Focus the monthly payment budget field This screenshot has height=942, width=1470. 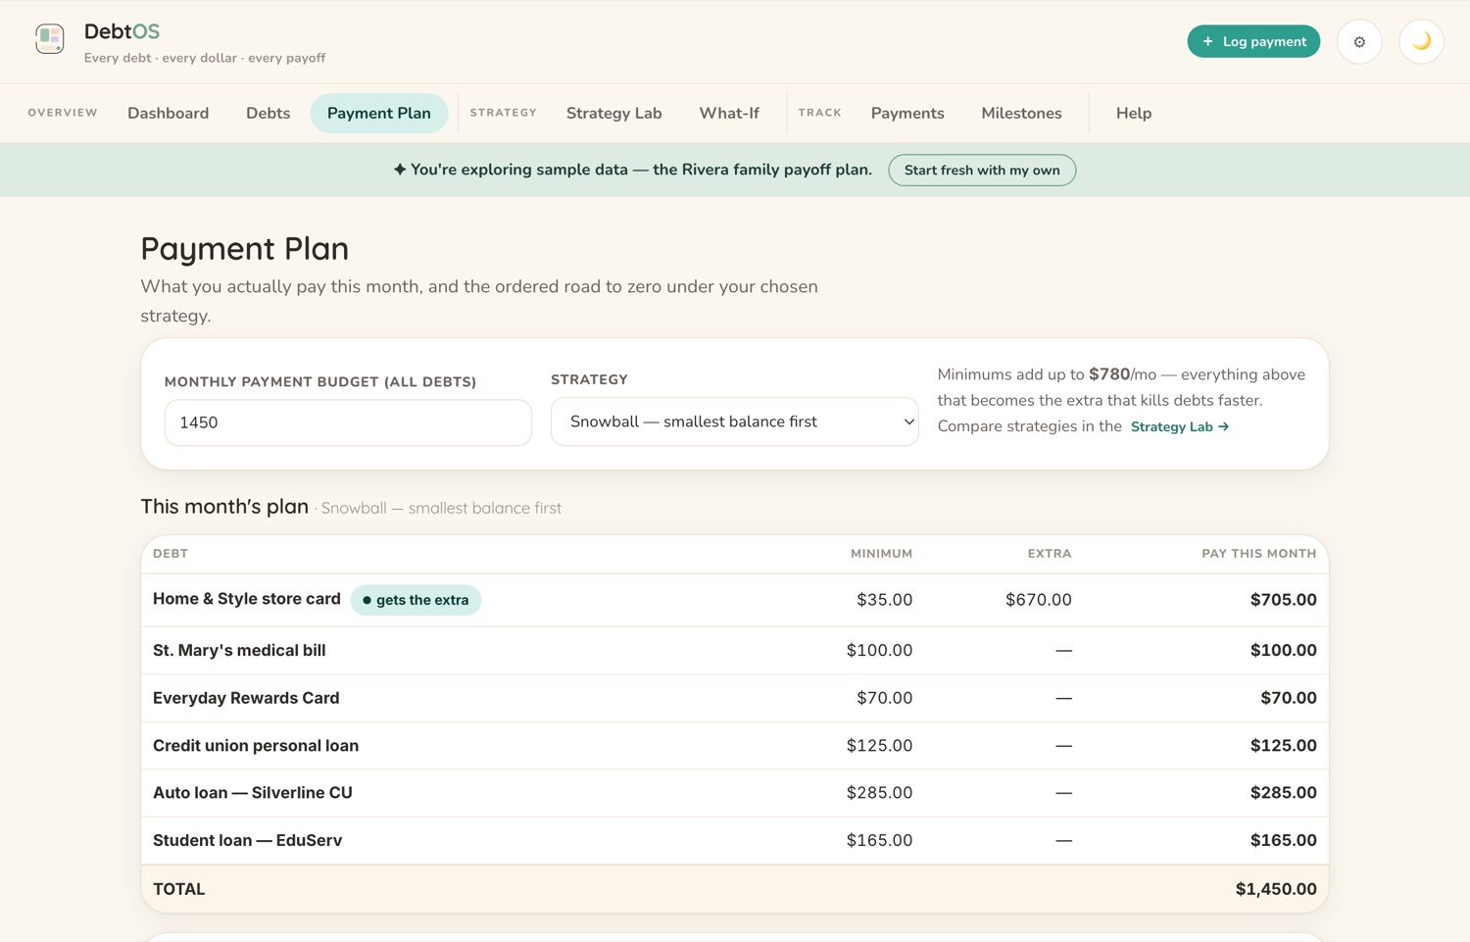pos(348,422)
